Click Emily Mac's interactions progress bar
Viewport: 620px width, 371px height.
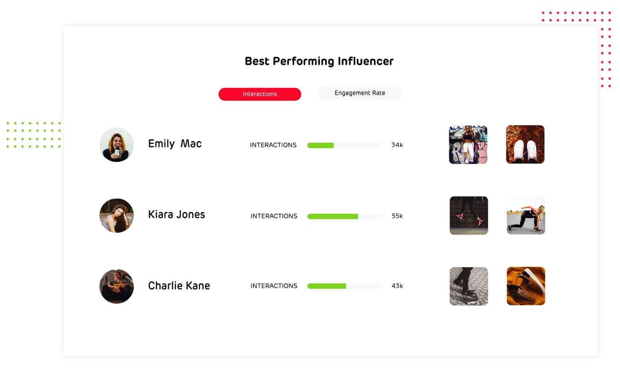344,145
